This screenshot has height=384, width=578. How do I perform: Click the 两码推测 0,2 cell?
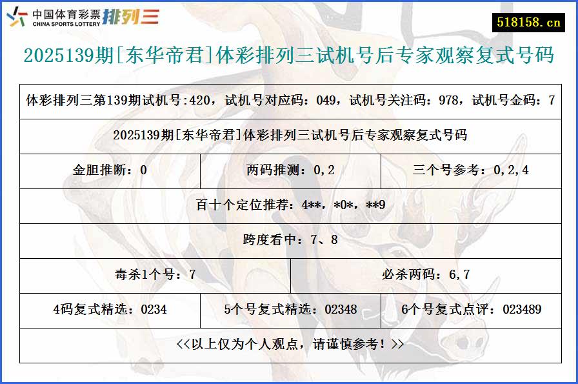click(288, 172)
